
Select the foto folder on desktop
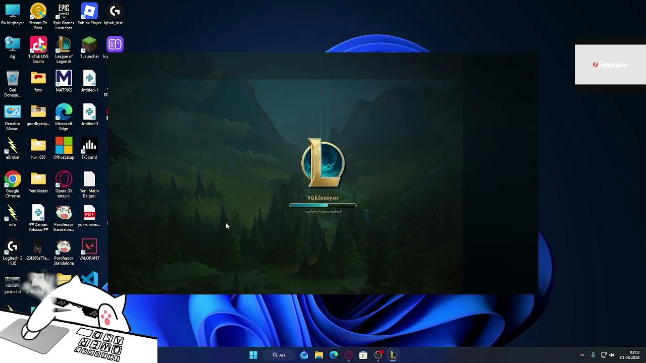pyautogui.click(x=38, y=82)
